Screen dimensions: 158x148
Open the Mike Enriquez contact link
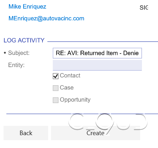pos(27,7)
